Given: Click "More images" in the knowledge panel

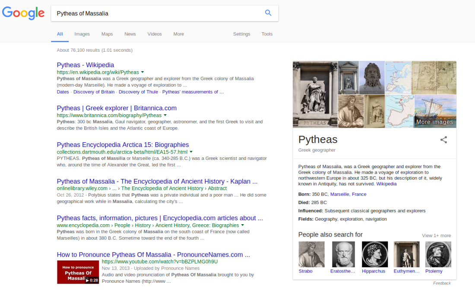Looking at the screenshot, I should click(x=434, y=122).
